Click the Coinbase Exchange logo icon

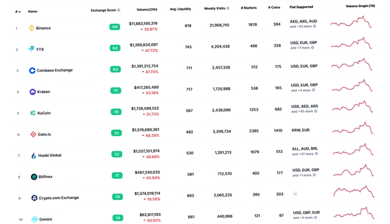coord(32,70)
